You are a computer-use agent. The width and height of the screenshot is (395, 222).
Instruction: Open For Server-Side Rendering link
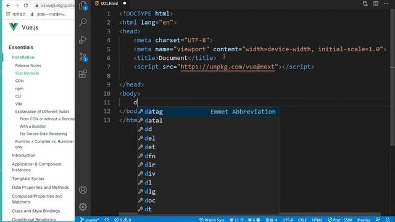43,134
